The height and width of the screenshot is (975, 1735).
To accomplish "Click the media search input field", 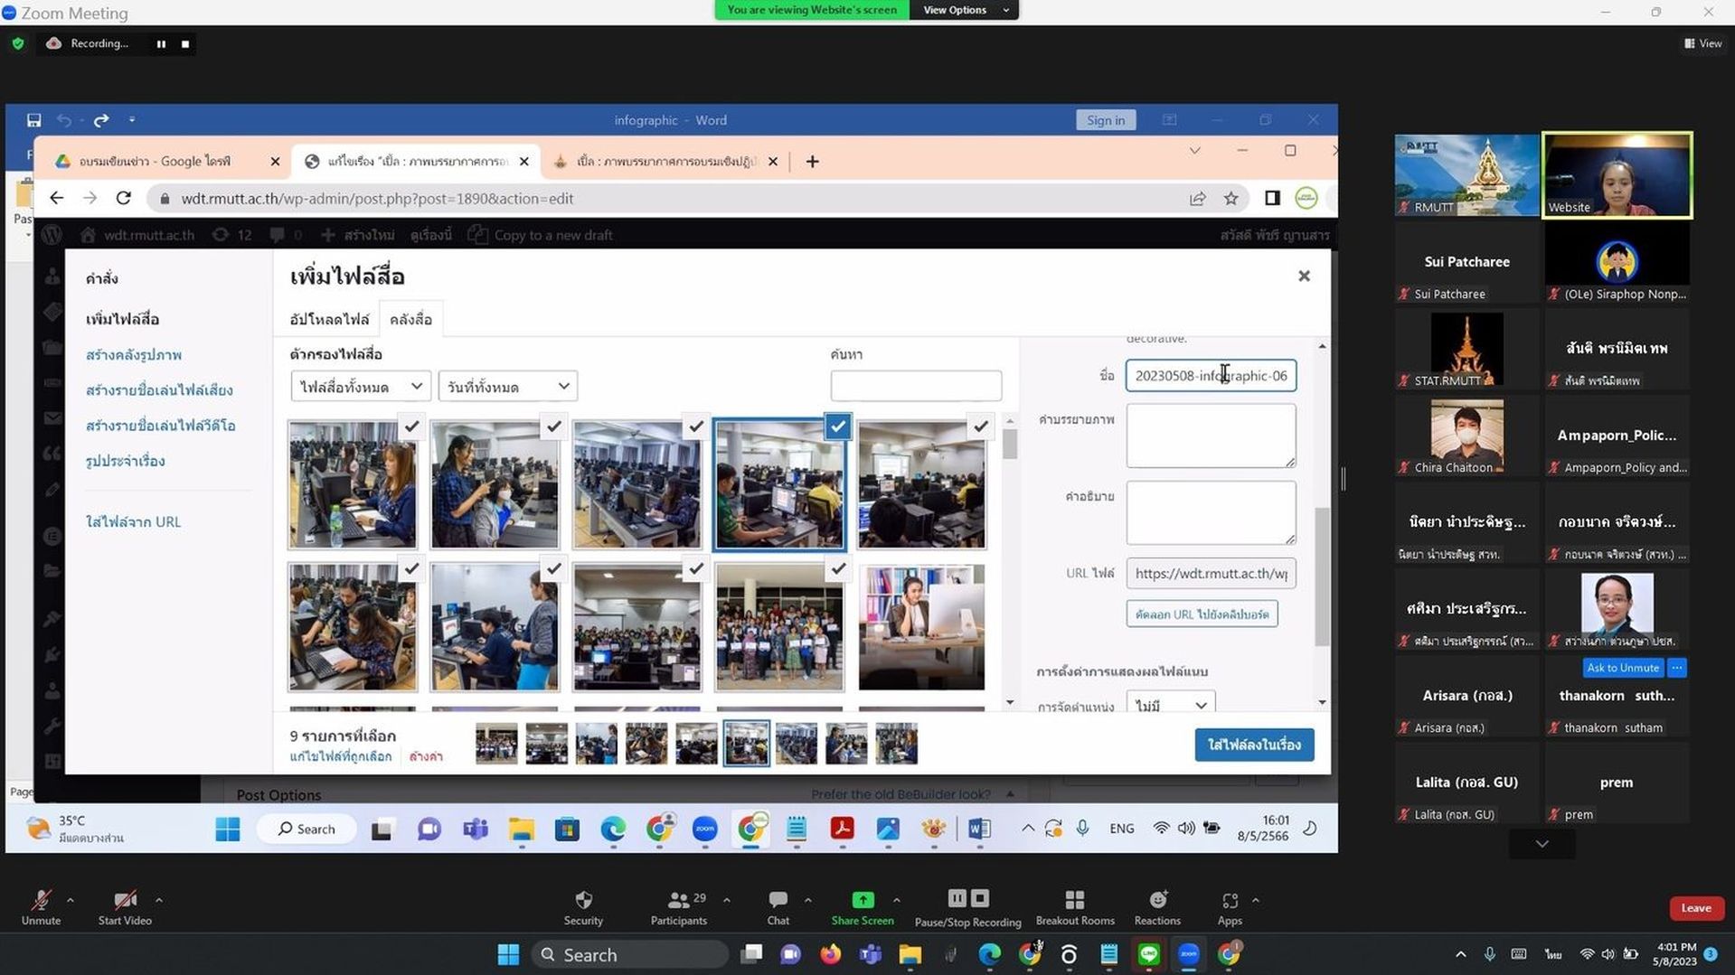I will click(x=916, y=386).
